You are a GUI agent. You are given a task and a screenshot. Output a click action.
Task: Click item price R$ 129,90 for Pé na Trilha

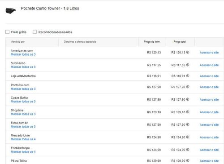154,161
